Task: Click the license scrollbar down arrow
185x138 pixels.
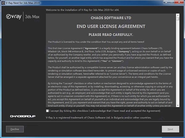Action: 178,105
